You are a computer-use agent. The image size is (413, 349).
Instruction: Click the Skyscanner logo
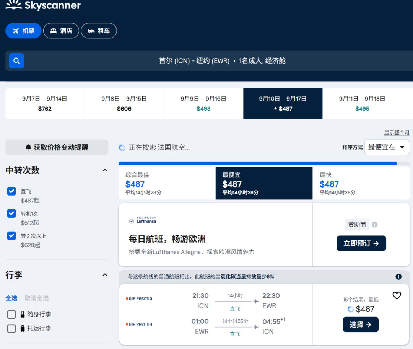[x=43, y=6]
